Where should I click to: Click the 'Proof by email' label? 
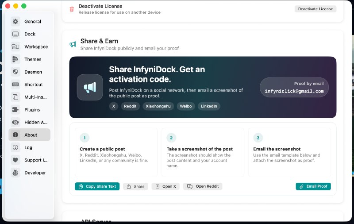coord(309,84)
